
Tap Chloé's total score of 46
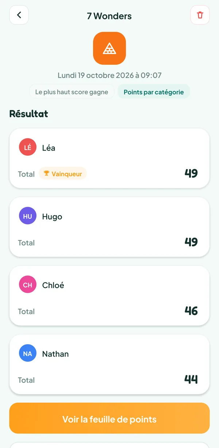(191, 311)
